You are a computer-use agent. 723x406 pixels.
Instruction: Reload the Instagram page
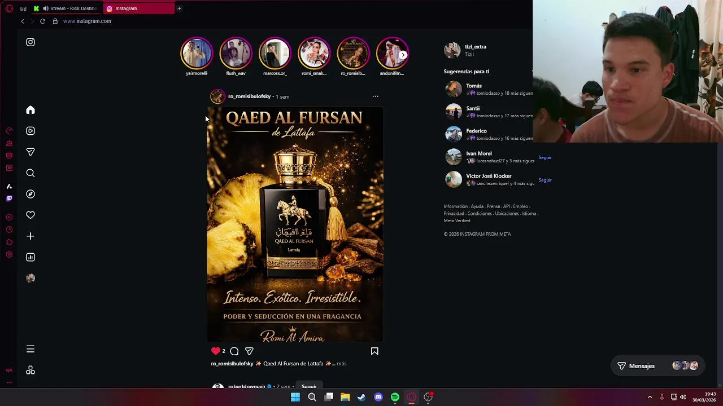pos(42,21)
